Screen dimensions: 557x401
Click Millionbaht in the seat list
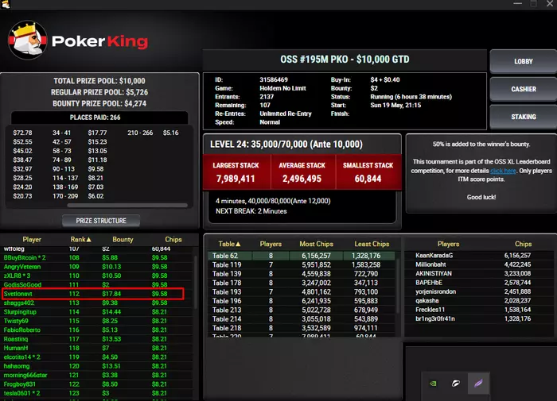(479, 264)
